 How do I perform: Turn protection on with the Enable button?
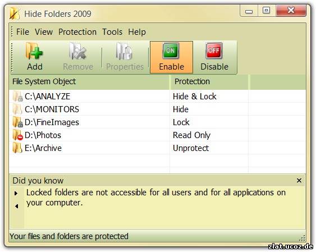pos(171,57)
